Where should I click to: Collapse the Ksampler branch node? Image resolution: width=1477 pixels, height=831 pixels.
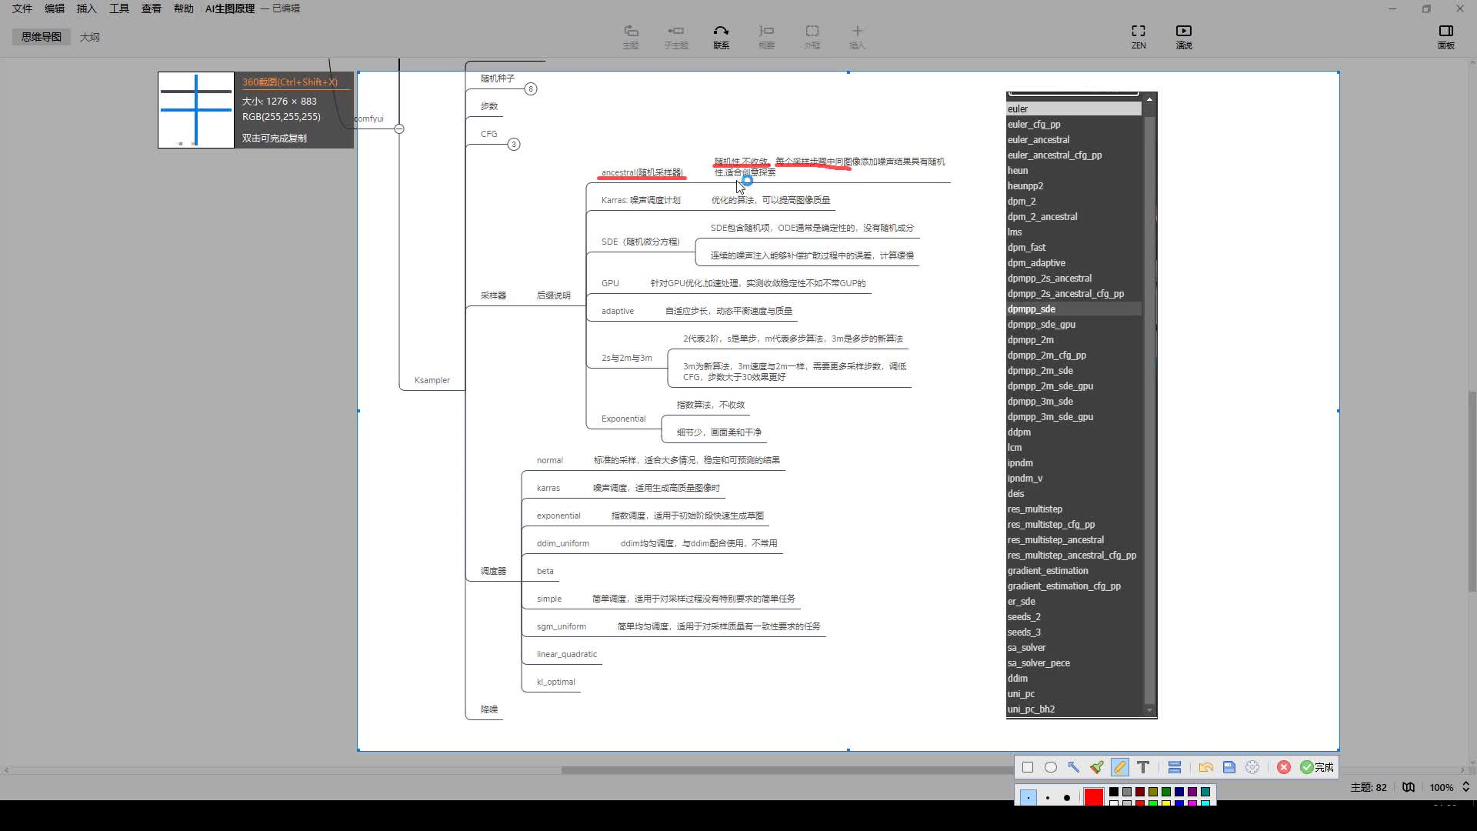(399, 128)
